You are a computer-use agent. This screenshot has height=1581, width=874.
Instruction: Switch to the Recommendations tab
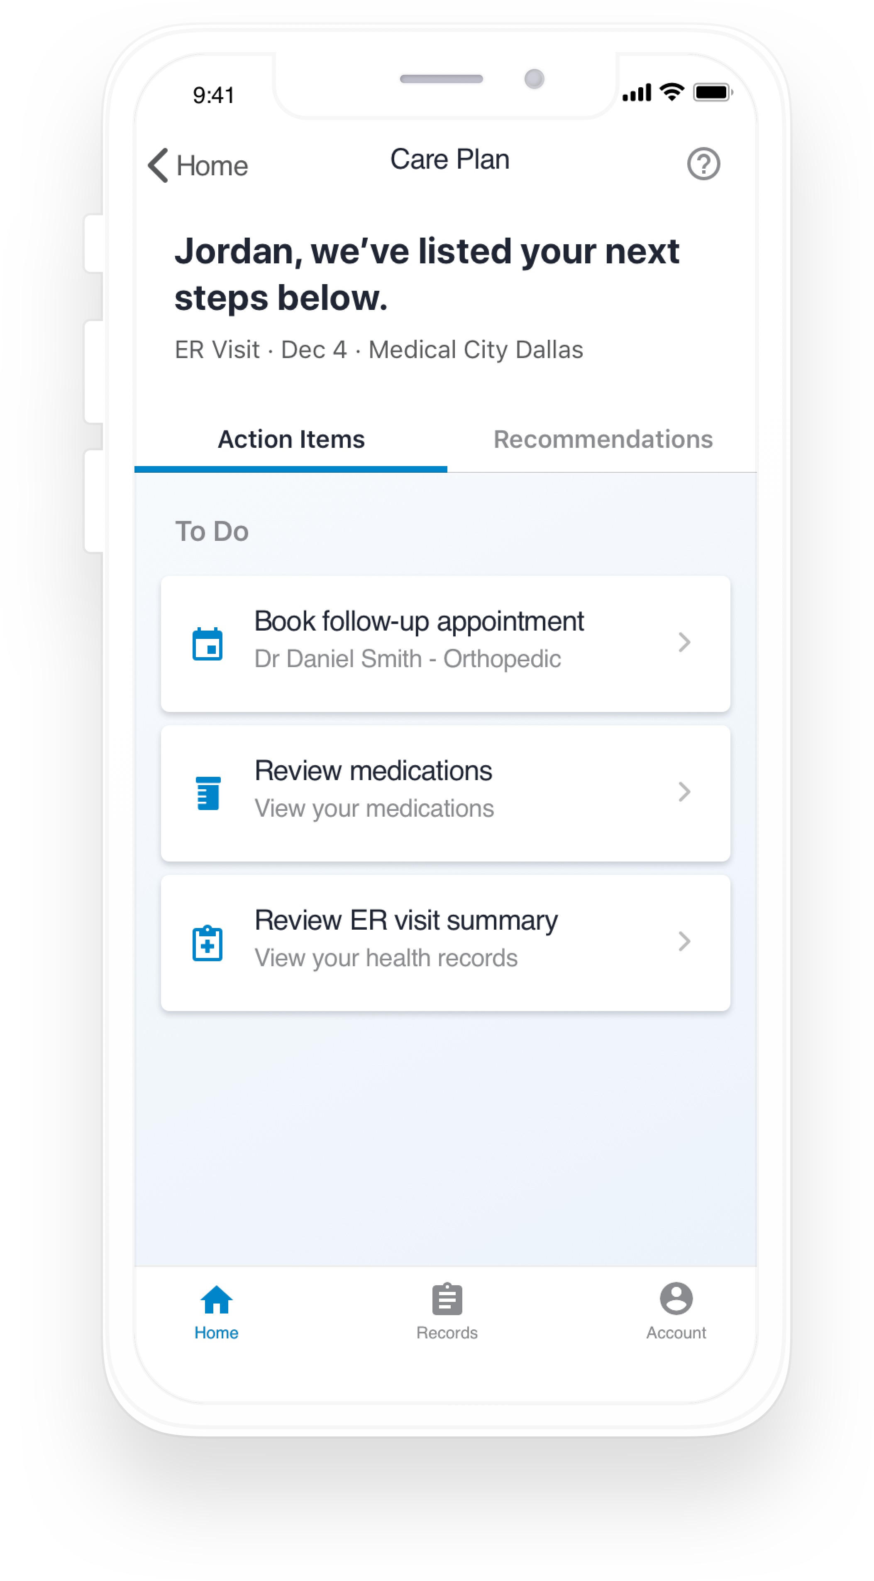[x=603, y=439]
